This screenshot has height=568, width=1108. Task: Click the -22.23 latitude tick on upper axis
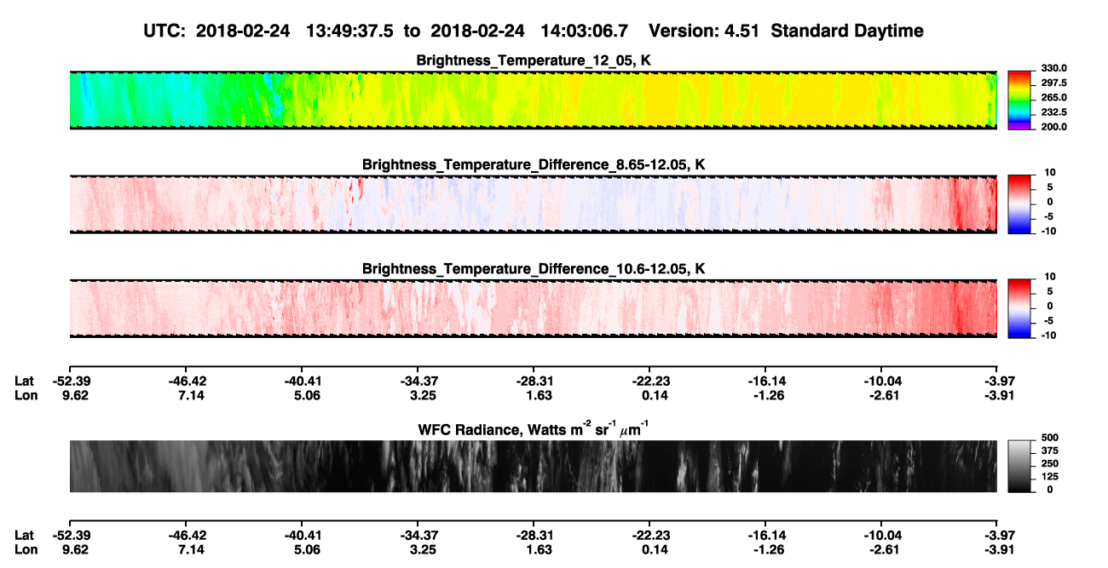650,381
